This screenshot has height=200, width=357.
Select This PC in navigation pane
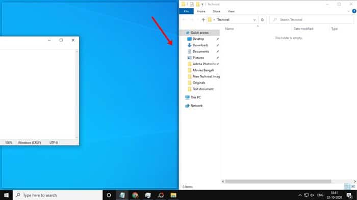tap(195, 97)
